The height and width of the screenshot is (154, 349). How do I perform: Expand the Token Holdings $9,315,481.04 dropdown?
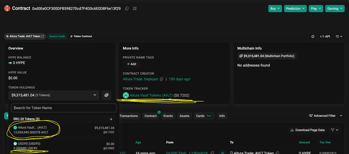pos(54,95)
